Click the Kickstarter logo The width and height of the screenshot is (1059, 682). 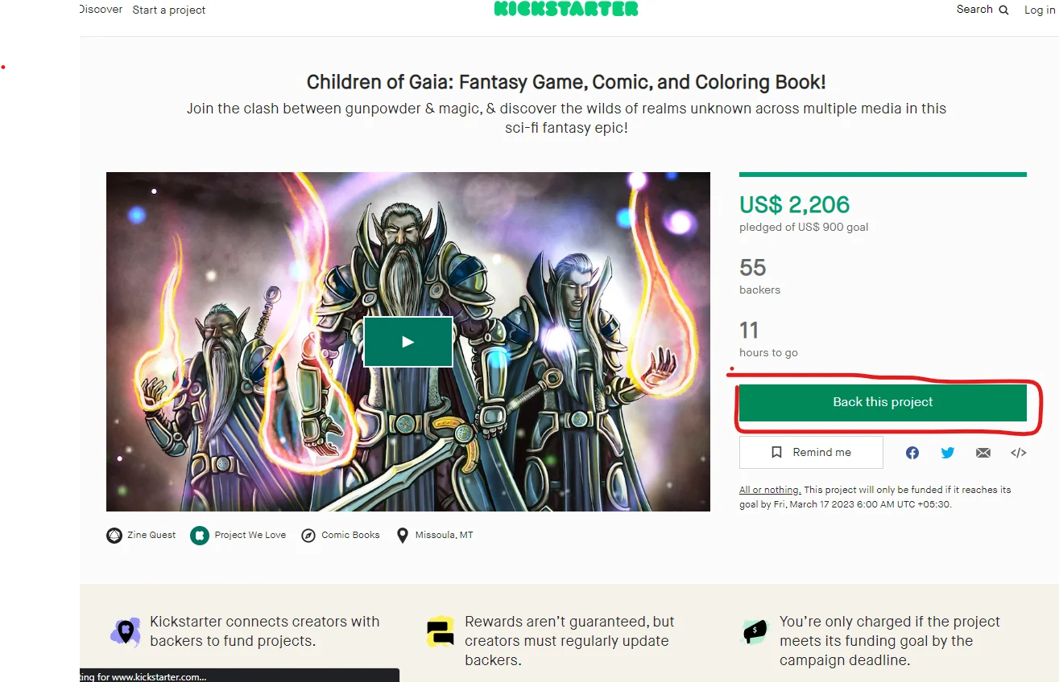coord(566,10)
